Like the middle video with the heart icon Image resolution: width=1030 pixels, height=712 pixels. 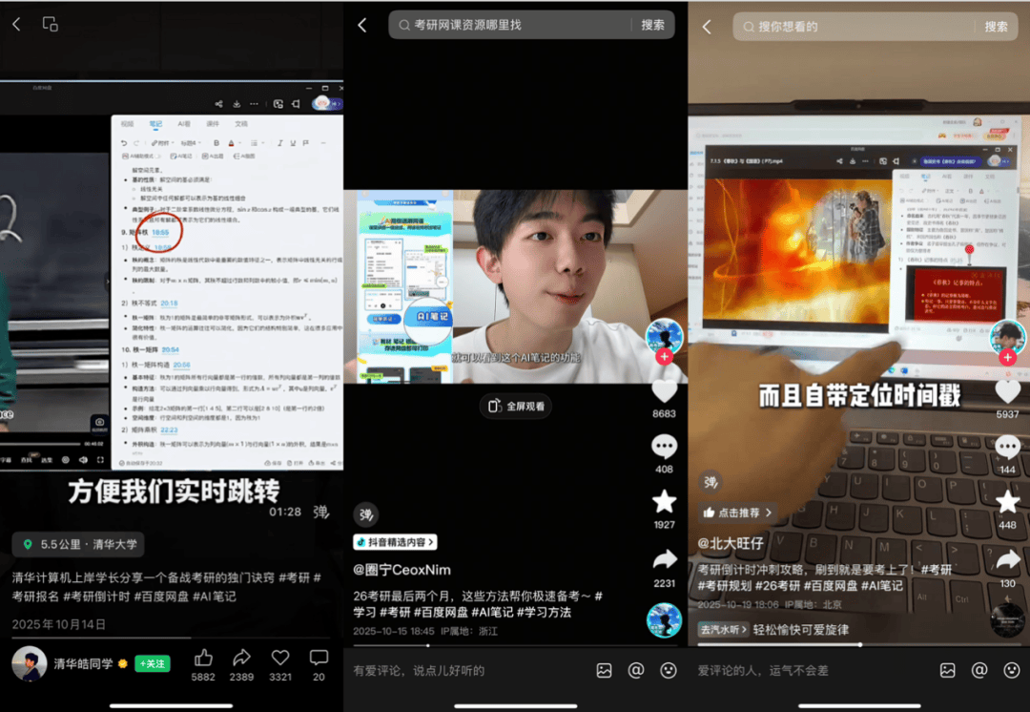pyautogui.click(x=664, y=390)
